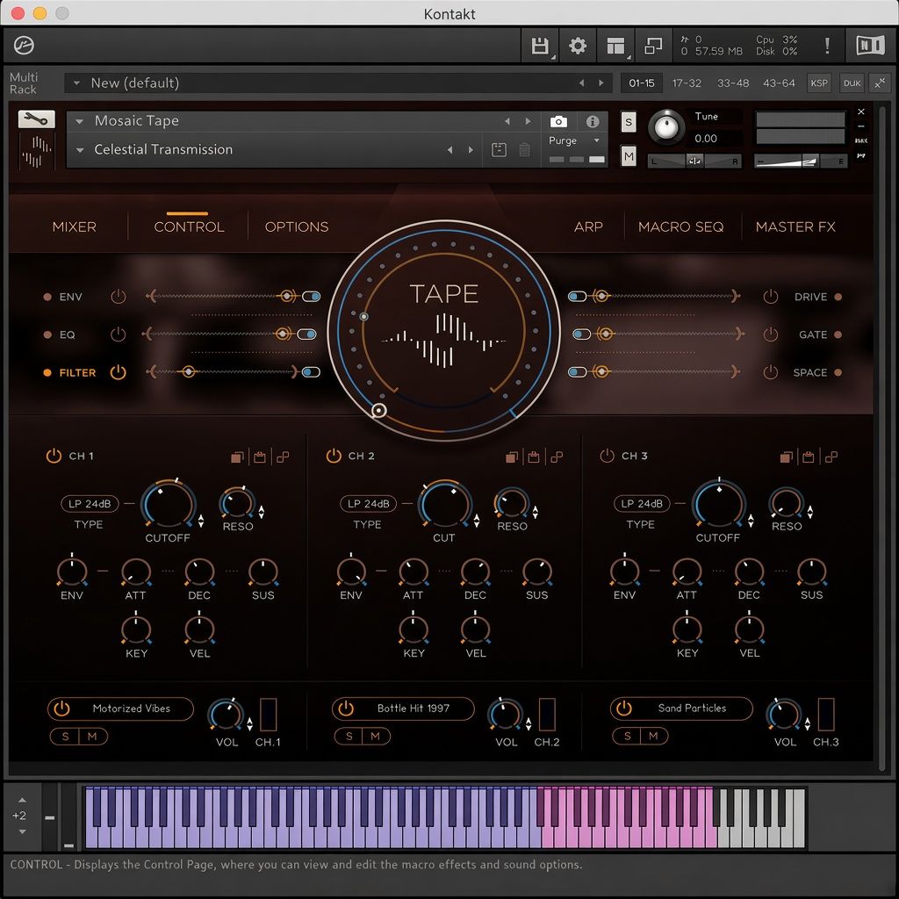This screenshot has height=899, width=899.
Task: Link CH 2 filter settings
Action: coord(557,457)
